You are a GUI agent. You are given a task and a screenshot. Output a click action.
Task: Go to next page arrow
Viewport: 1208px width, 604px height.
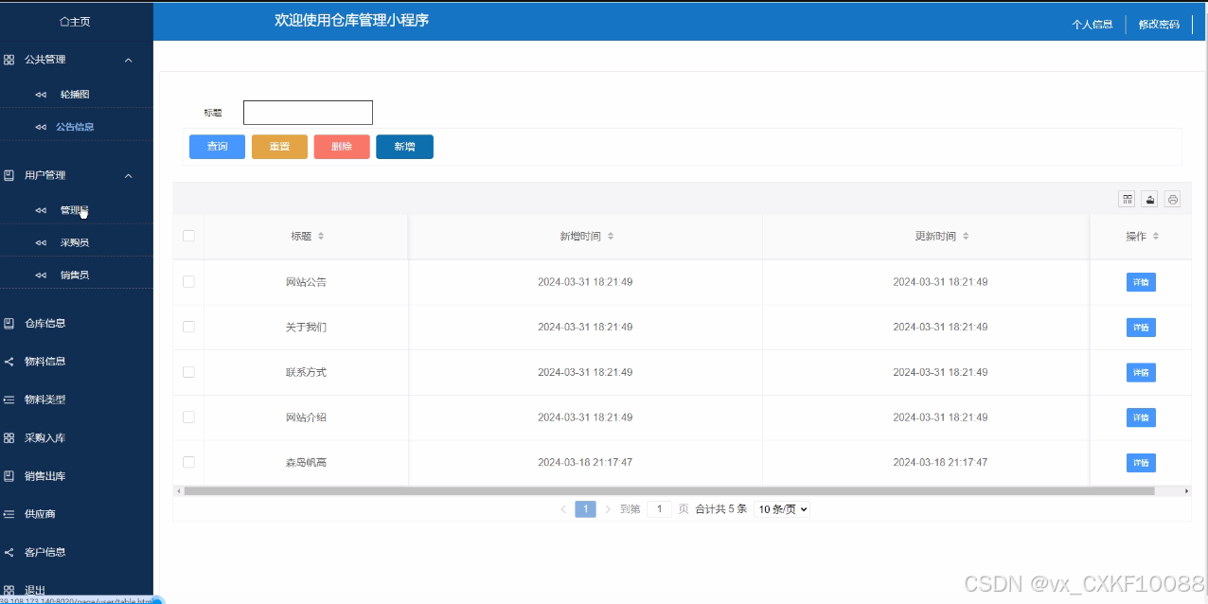tap(608, 509)
